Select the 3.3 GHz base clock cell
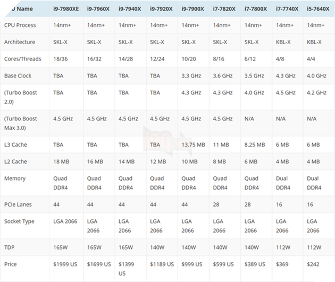Image resolution: width=335 pixels, height=282 pixels. click(x=191, y=76)
